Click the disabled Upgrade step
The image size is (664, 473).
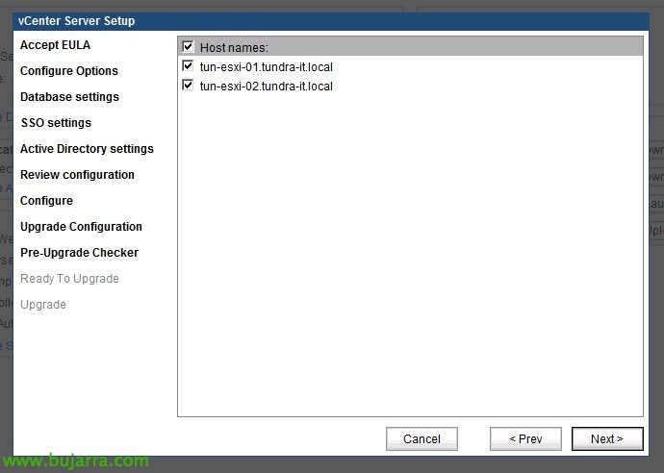[43, 305]
